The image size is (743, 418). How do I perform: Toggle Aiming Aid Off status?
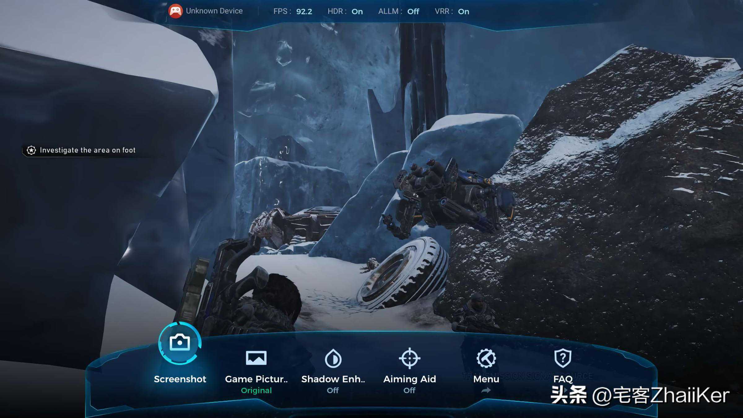click(409, 390)
